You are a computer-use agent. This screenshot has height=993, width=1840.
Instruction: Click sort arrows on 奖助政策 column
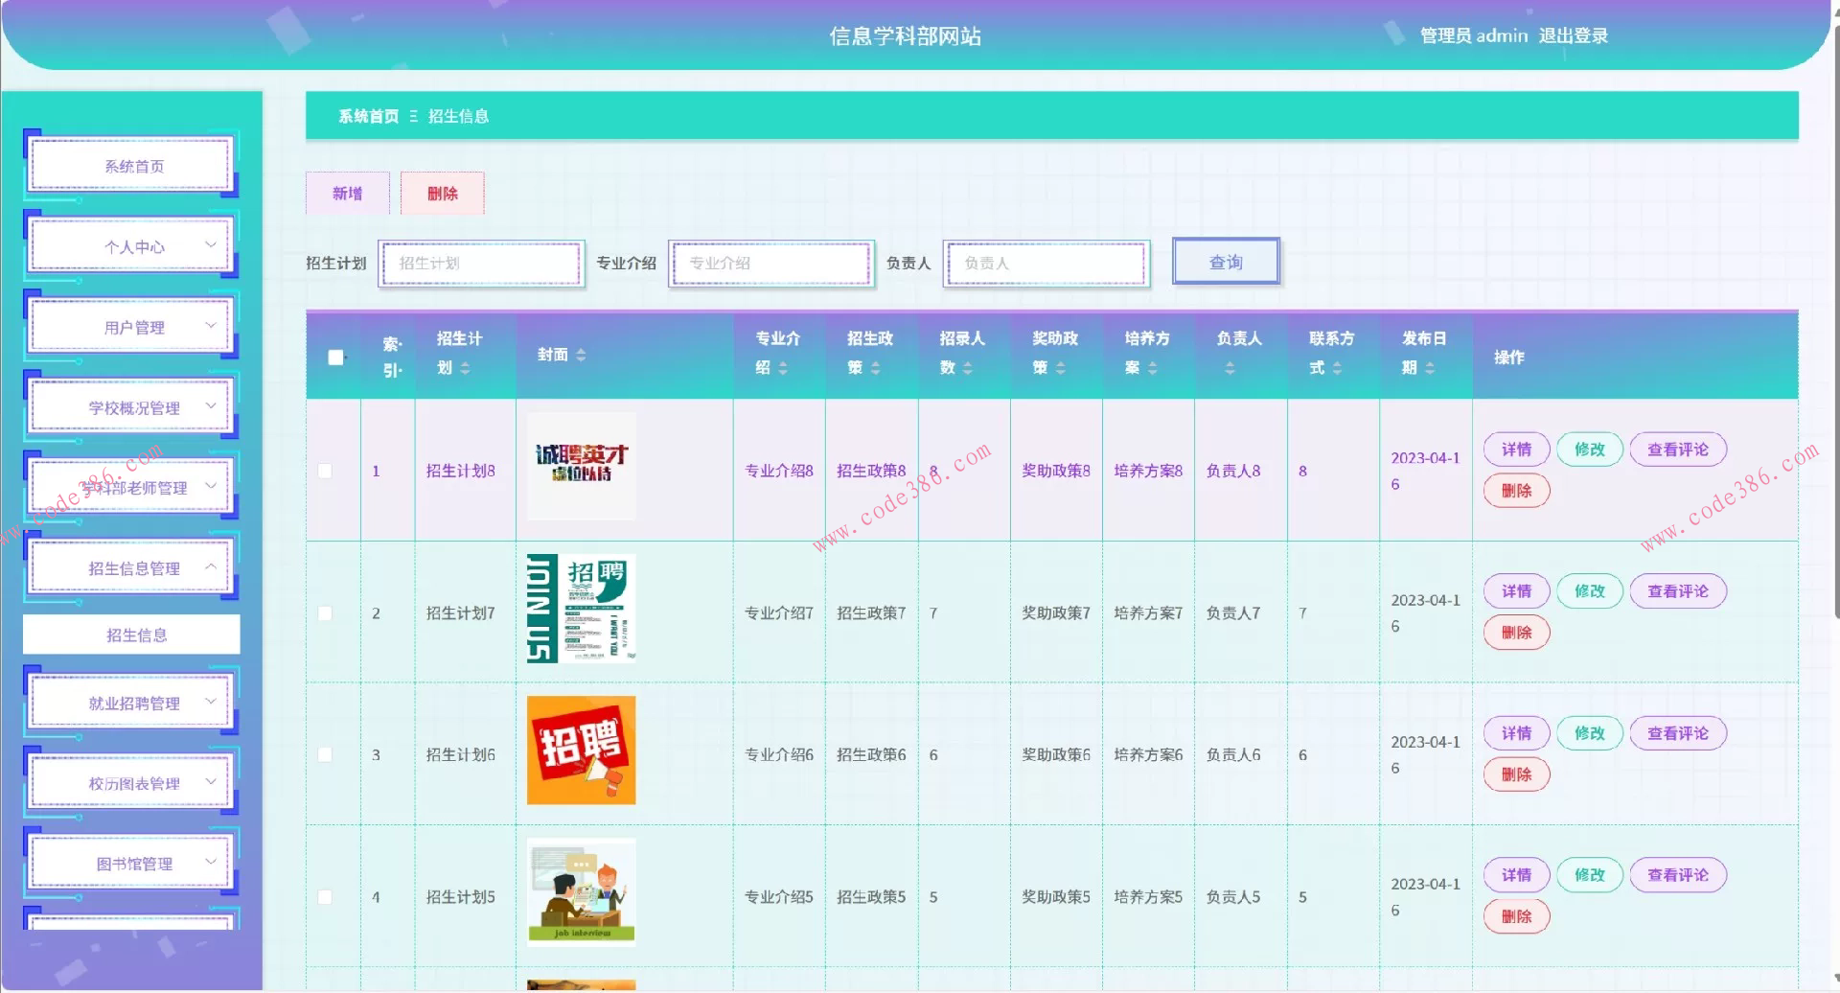tap(1061, 368)
